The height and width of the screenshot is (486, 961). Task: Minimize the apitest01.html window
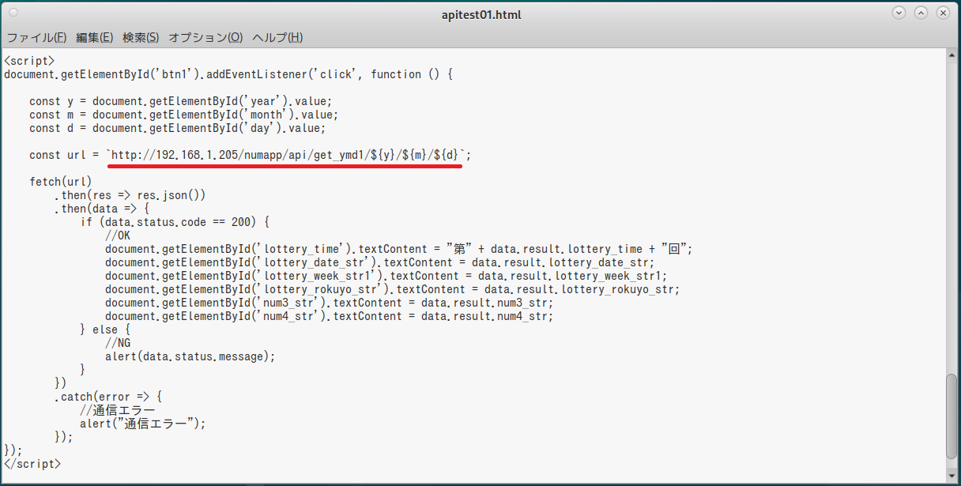pos(899,13)
